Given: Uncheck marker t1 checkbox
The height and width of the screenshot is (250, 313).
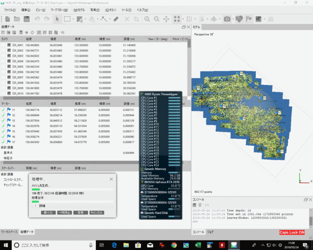Looking at the screenshot, I should pyautogui.click(x=3, y=110).
